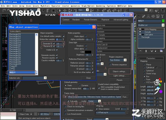The image size is (166, 120).
Task: Click the selection lock icon in status bar
Action: pos(31,114)
